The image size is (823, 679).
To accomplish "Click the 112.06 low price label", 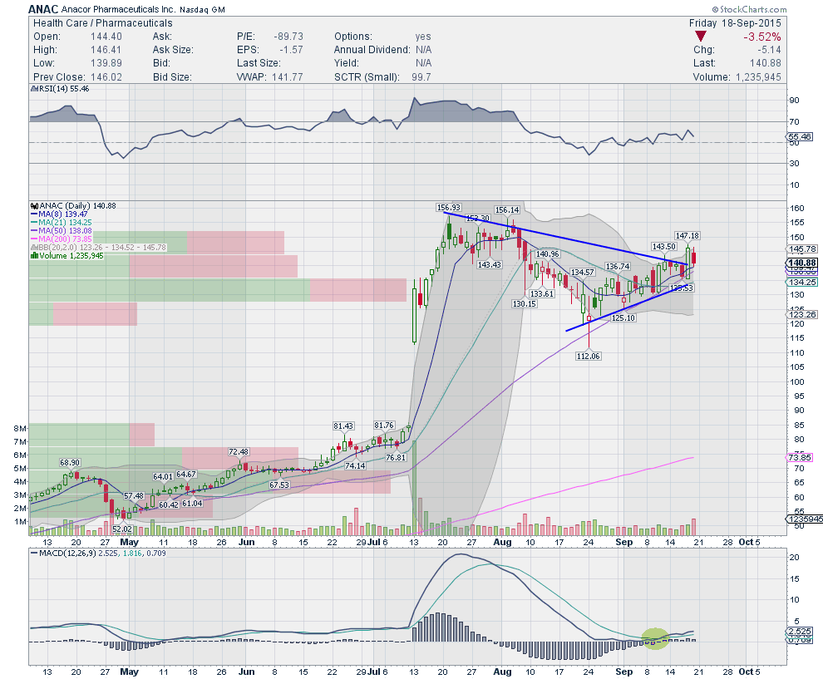I will pyautogui.click(x=589, y=356).
